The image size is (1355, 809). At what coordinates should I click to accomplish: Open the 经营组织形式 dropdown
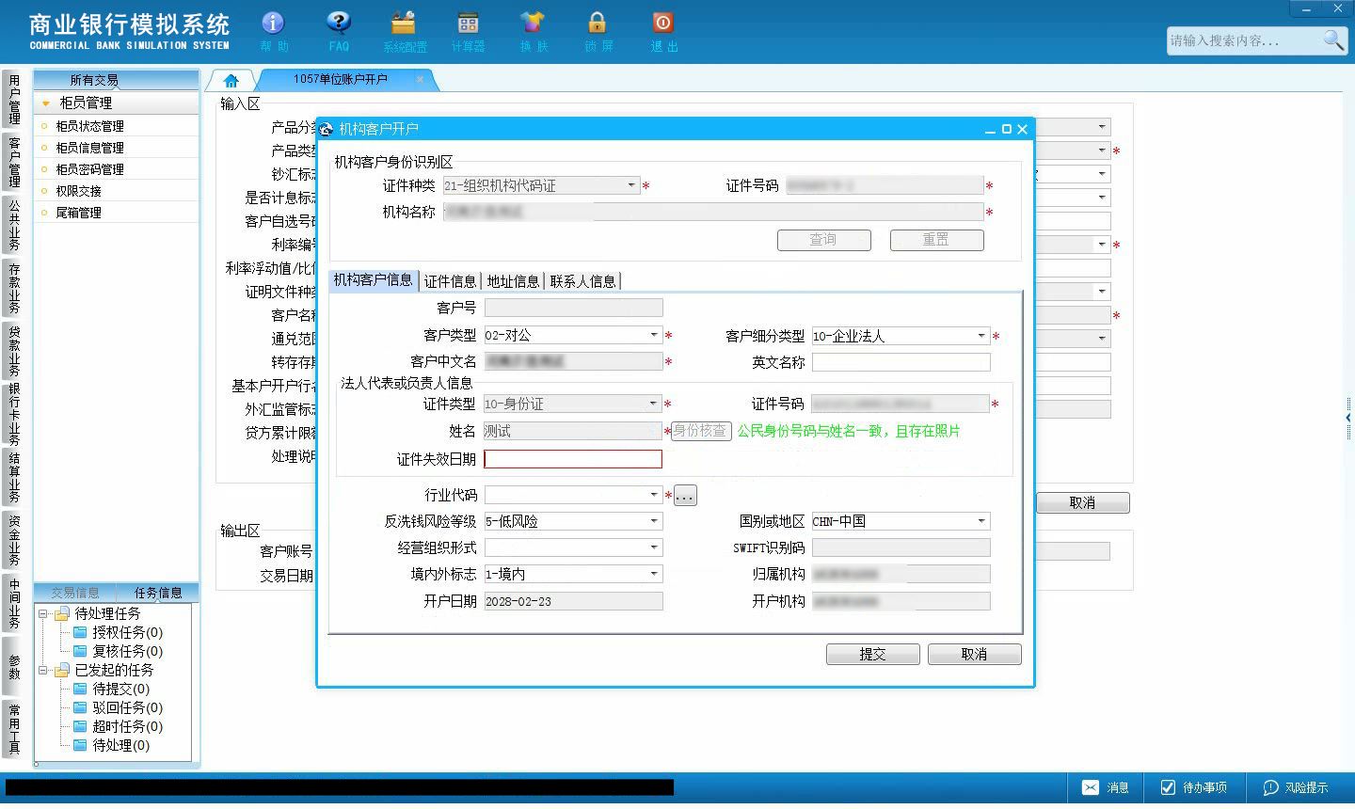[x=654, y=547]
